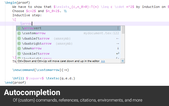Click the "Choose $c=2$" line
The width and height of the screenshot is (169, 106).
40,11
